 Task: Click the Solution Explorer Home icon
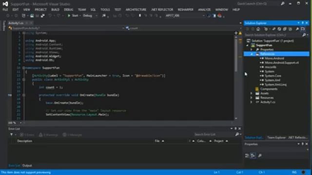(x=258, y=29)
